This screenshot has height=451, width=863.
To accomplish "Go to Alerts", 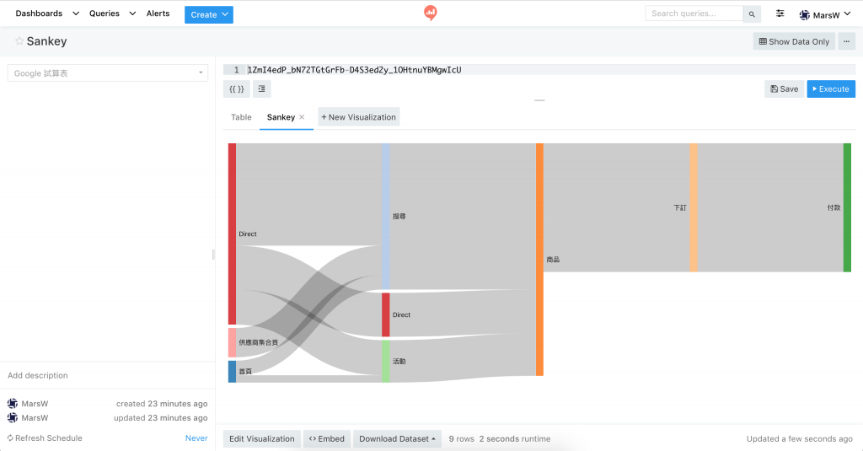I will pos(158,13).
